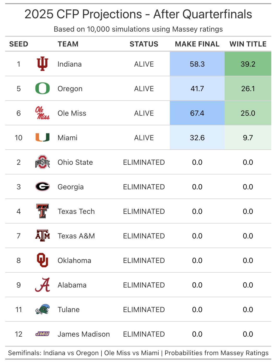Click the James Madison team name
The image size is (276, 363).
pyautogui.click(x=84, y=334)
